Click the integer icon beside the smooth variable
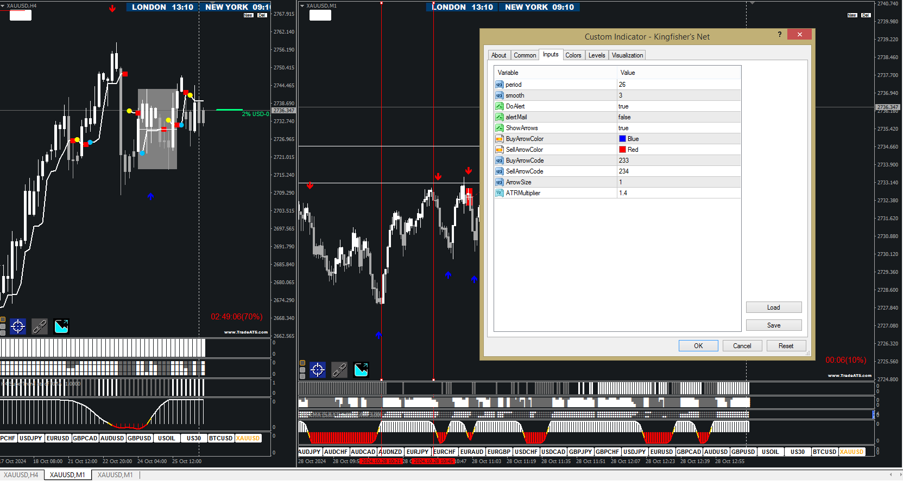This screenshot has height=481, width=903. click(500, 95)
